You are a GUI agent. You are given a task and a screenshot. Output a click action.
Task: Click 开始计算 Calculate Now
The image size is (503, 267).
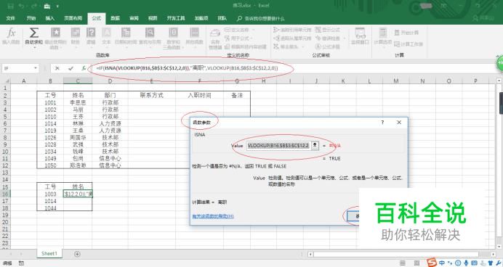406,33
